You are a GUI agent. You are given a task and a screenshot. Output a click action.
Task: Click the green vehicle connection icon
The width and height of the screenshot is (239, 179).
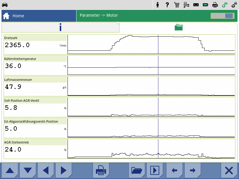pos(225,5)
